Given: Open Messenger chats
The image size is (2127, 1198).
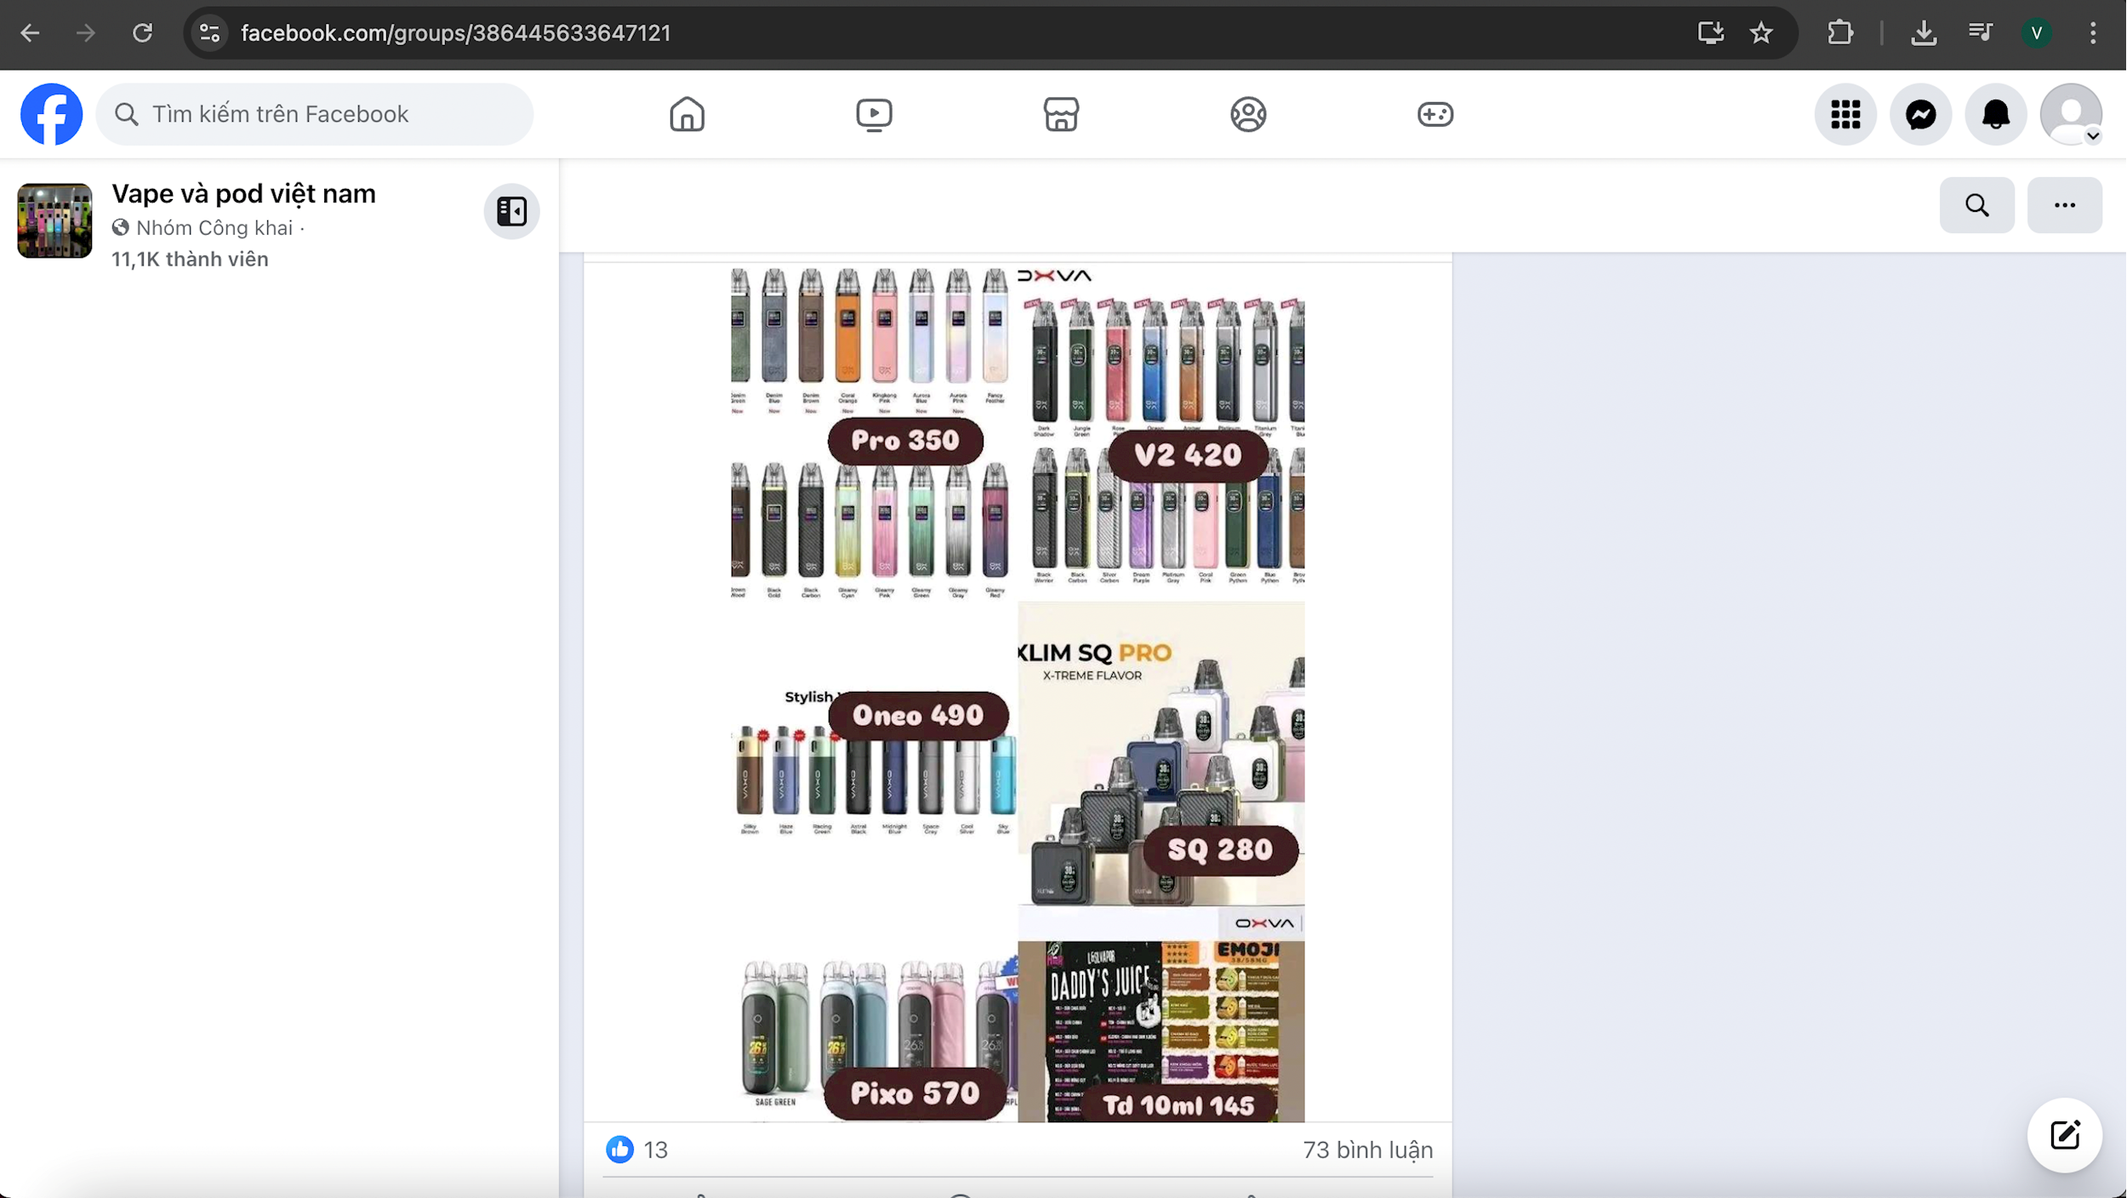Looking at the screenshot, I should click(x=1920, y=114).
